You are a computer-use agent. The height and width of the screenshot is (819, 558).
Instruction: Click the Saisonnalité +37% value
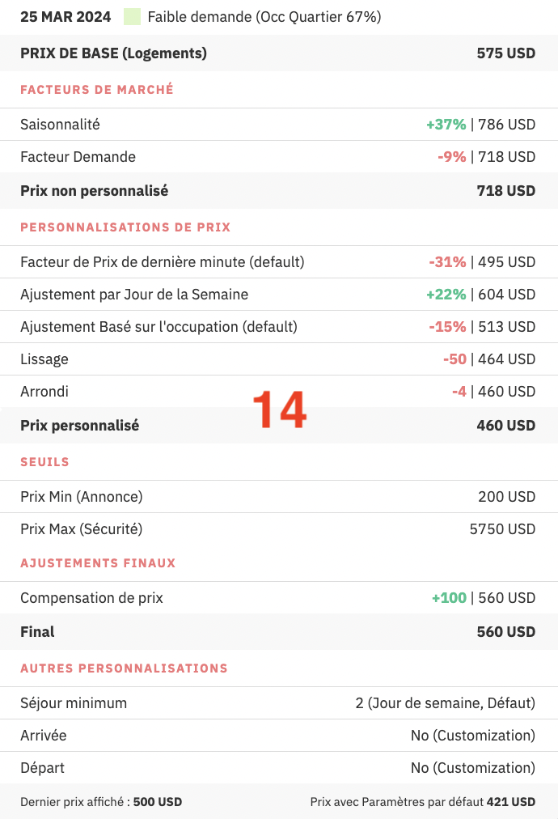click(446, 125)
